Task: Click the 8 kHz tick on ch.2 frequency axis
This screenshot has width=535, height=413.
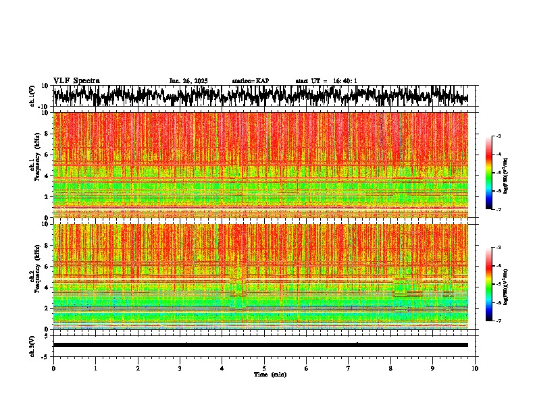Action: pyautogui.click(x=47, y=246)
